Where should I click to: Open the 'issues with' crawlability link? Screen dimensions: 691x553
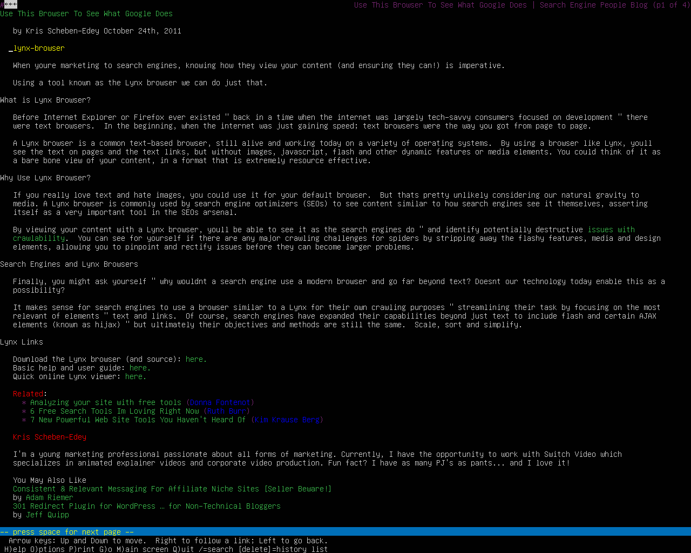tap(611, 230)
